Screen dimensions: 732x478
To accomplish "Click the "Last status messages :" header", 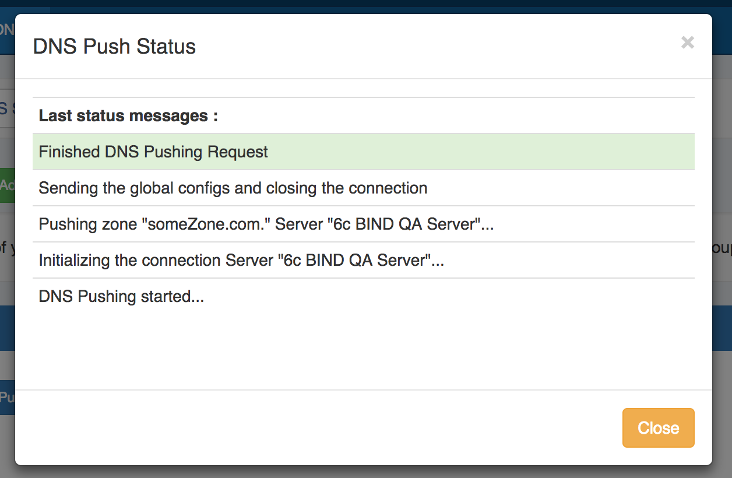I will coord(128,116).
